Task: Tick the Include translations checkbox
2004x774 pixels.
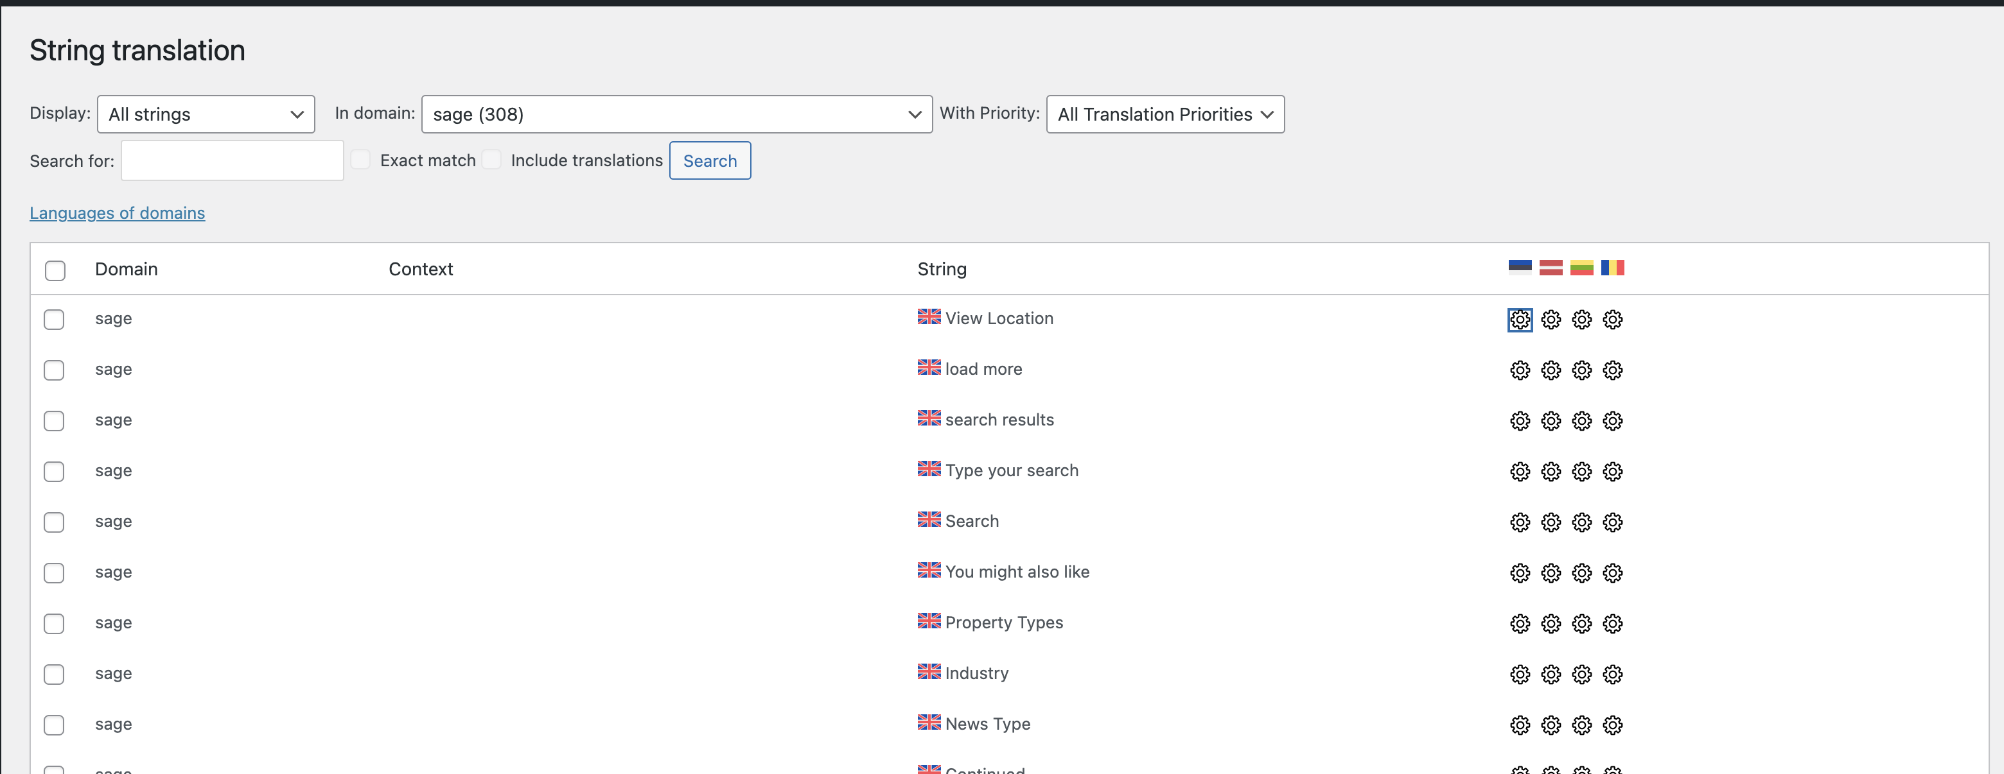Action: (x=491, y=160)
